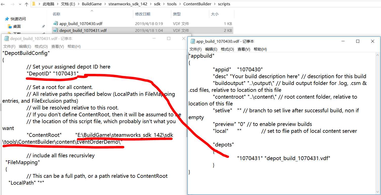The height and width of the screenshot is (195, 381).
Task: Select BuildGame breadcrumb segment
Action: [92, 4]
